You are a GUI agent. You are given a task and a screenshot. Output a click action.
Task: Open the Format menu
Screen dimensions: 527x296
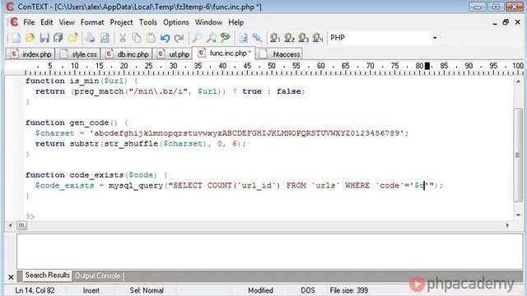coord(92,22)
